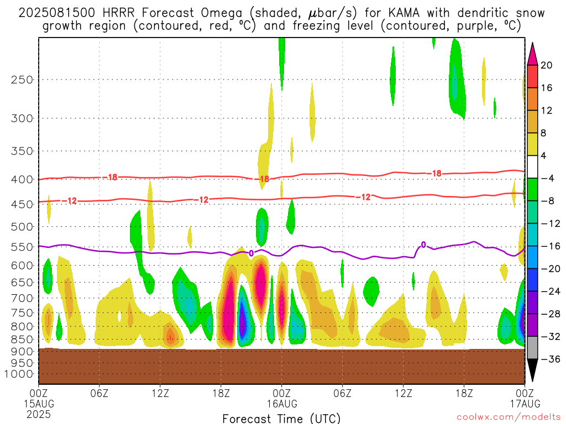Select the black '-12' label on the colorbar

point(551,224)
